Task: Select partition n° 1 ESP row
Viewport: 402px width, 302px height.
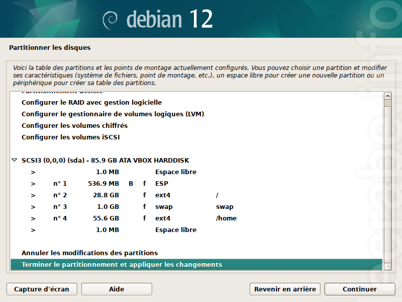Action: click(x=196, y=184)
